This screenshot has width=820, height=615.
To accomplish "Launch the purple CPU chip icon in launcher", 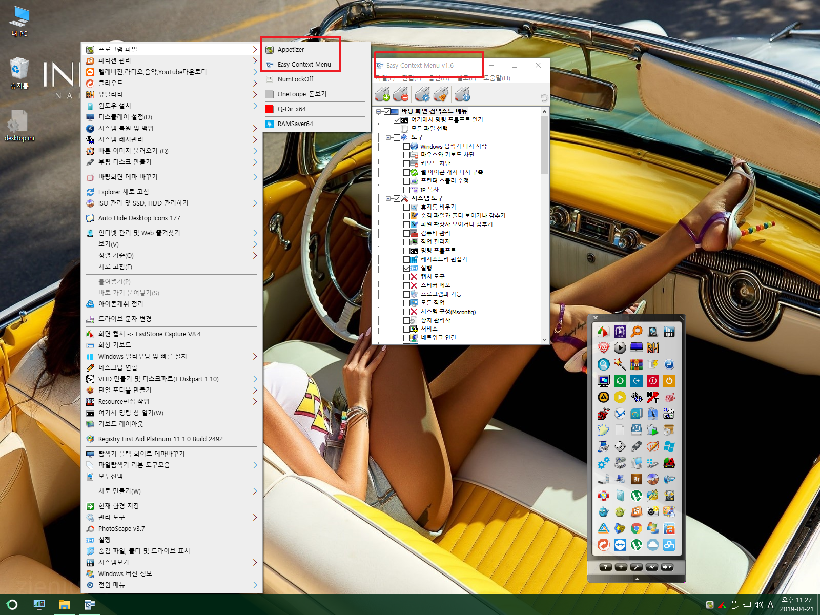I will tap(620, 332).
